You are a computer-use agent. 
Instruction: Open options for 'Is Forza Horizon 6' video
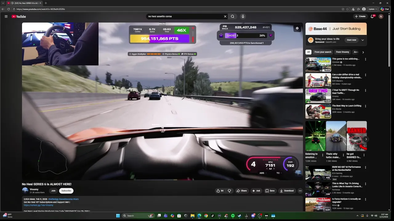click(x=365, y=200)
